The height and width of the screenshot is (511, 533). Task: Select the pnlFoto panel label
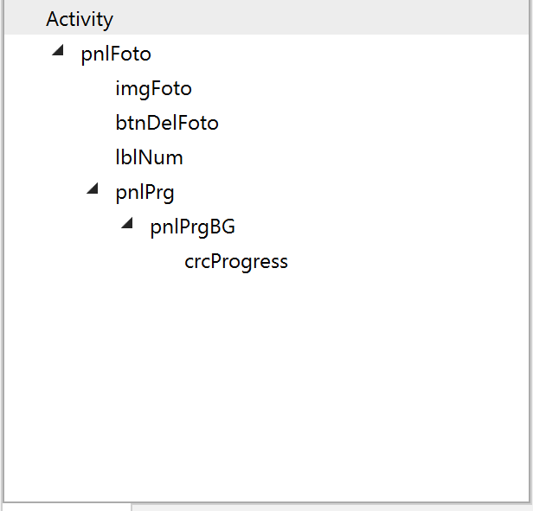click(x=116, y=54)
